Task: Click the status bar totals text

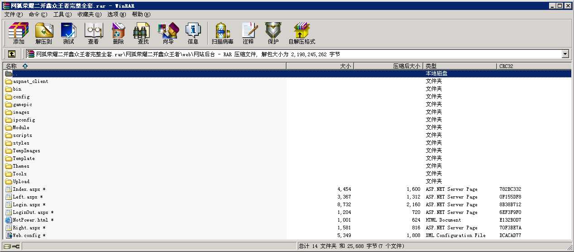Action: [351, 246]
